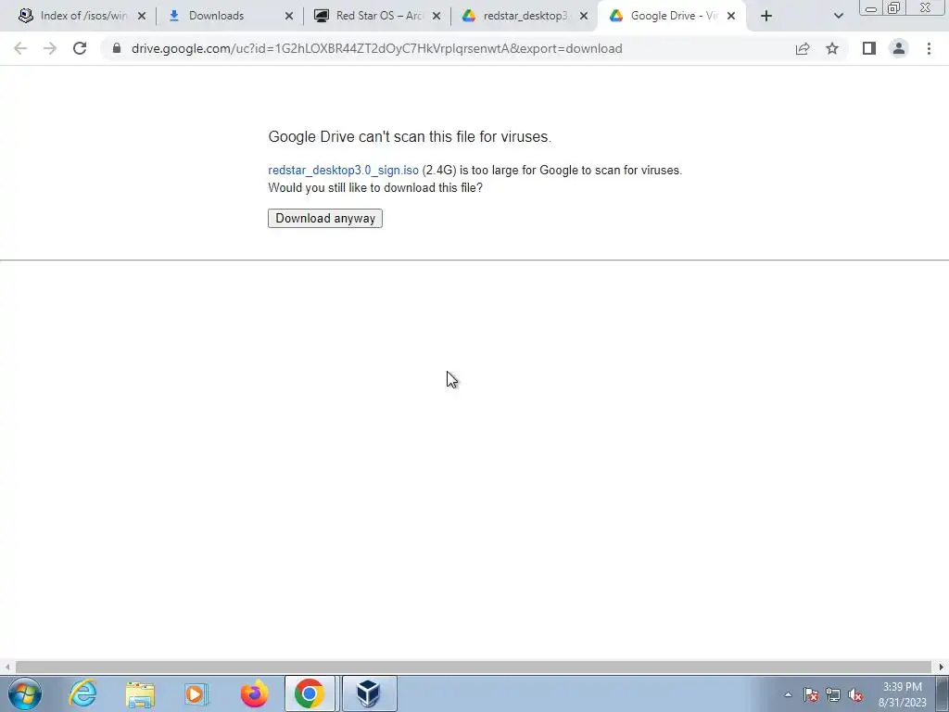
Task: Click the horizontal scrollbar left arrow
Action: tap(7, 667)
